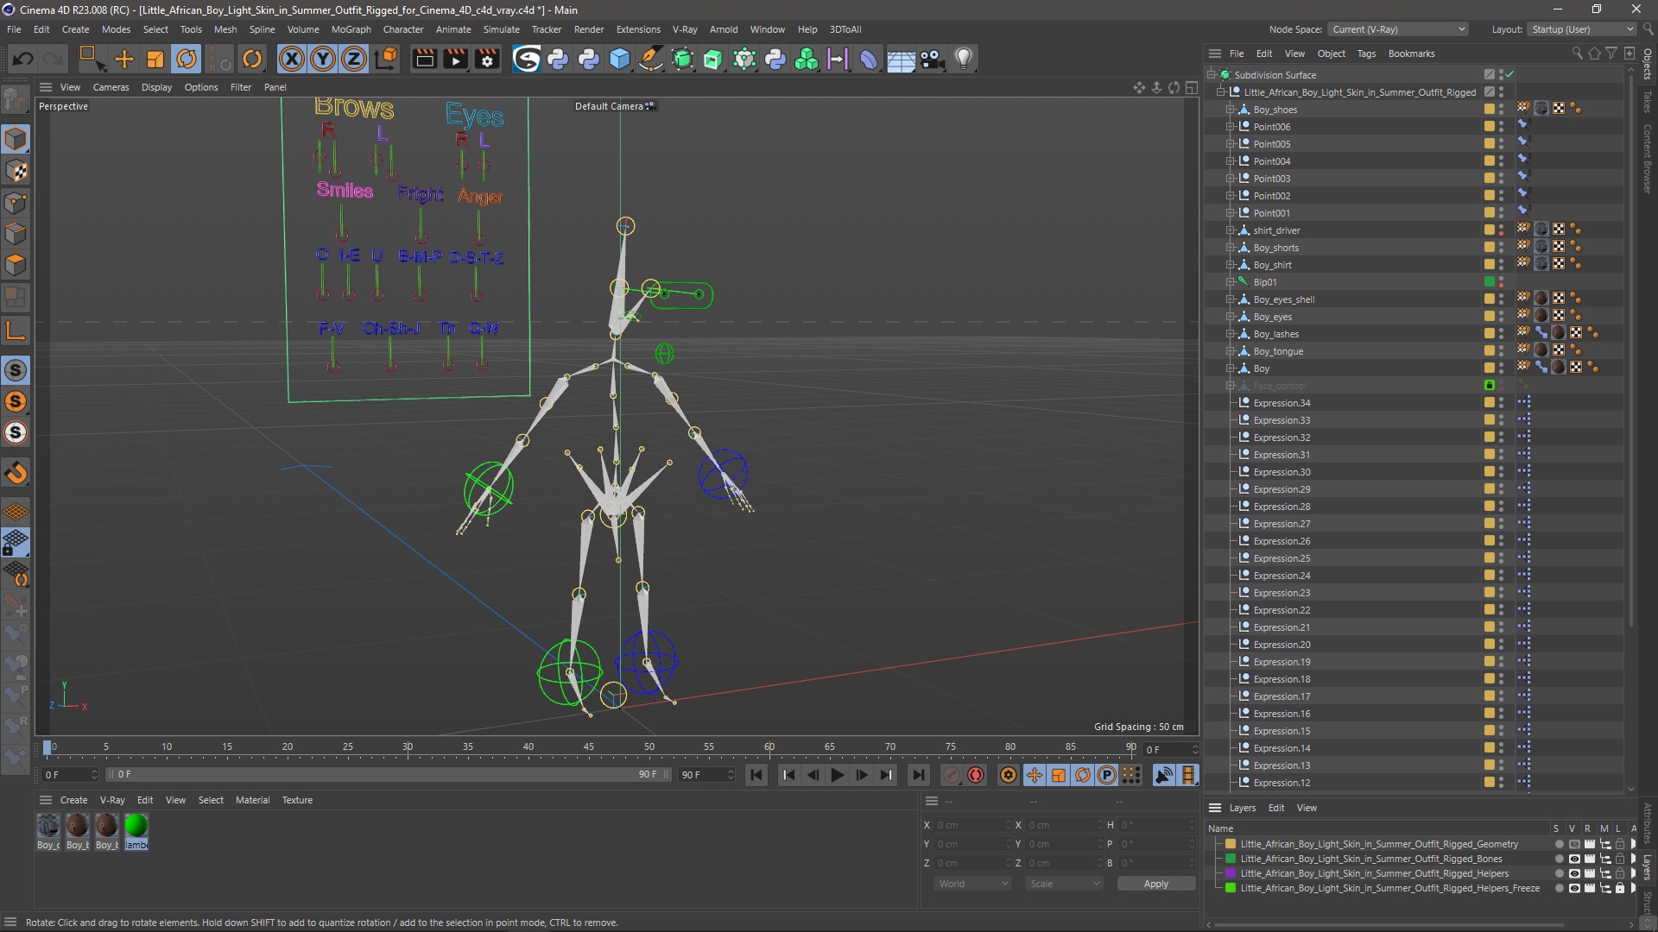Screen dimensions: 1658x932
Task: Click the floor grid icon
Action: point(901,60)
